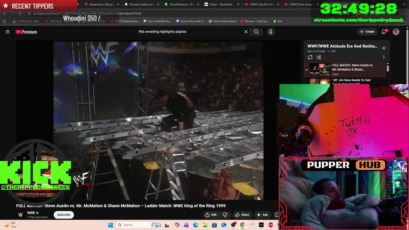The height and width of the screenshot is (230, 409).
Task: Open weather widget showing 19°F
Action: (10, 225)
